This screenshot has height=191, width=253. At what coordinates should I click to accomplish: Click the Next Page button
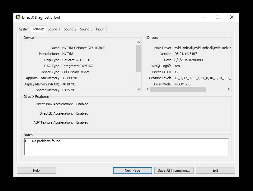[x=133, y=171]
